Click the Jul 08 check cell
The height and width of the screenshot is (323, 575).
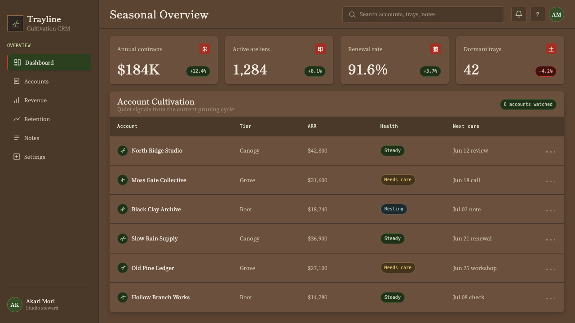point(469,297)
